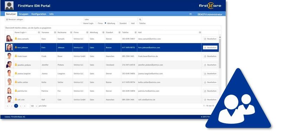Click scrollbar up arrow
Viewport: 281px width, 135px height.
[220, 37]
